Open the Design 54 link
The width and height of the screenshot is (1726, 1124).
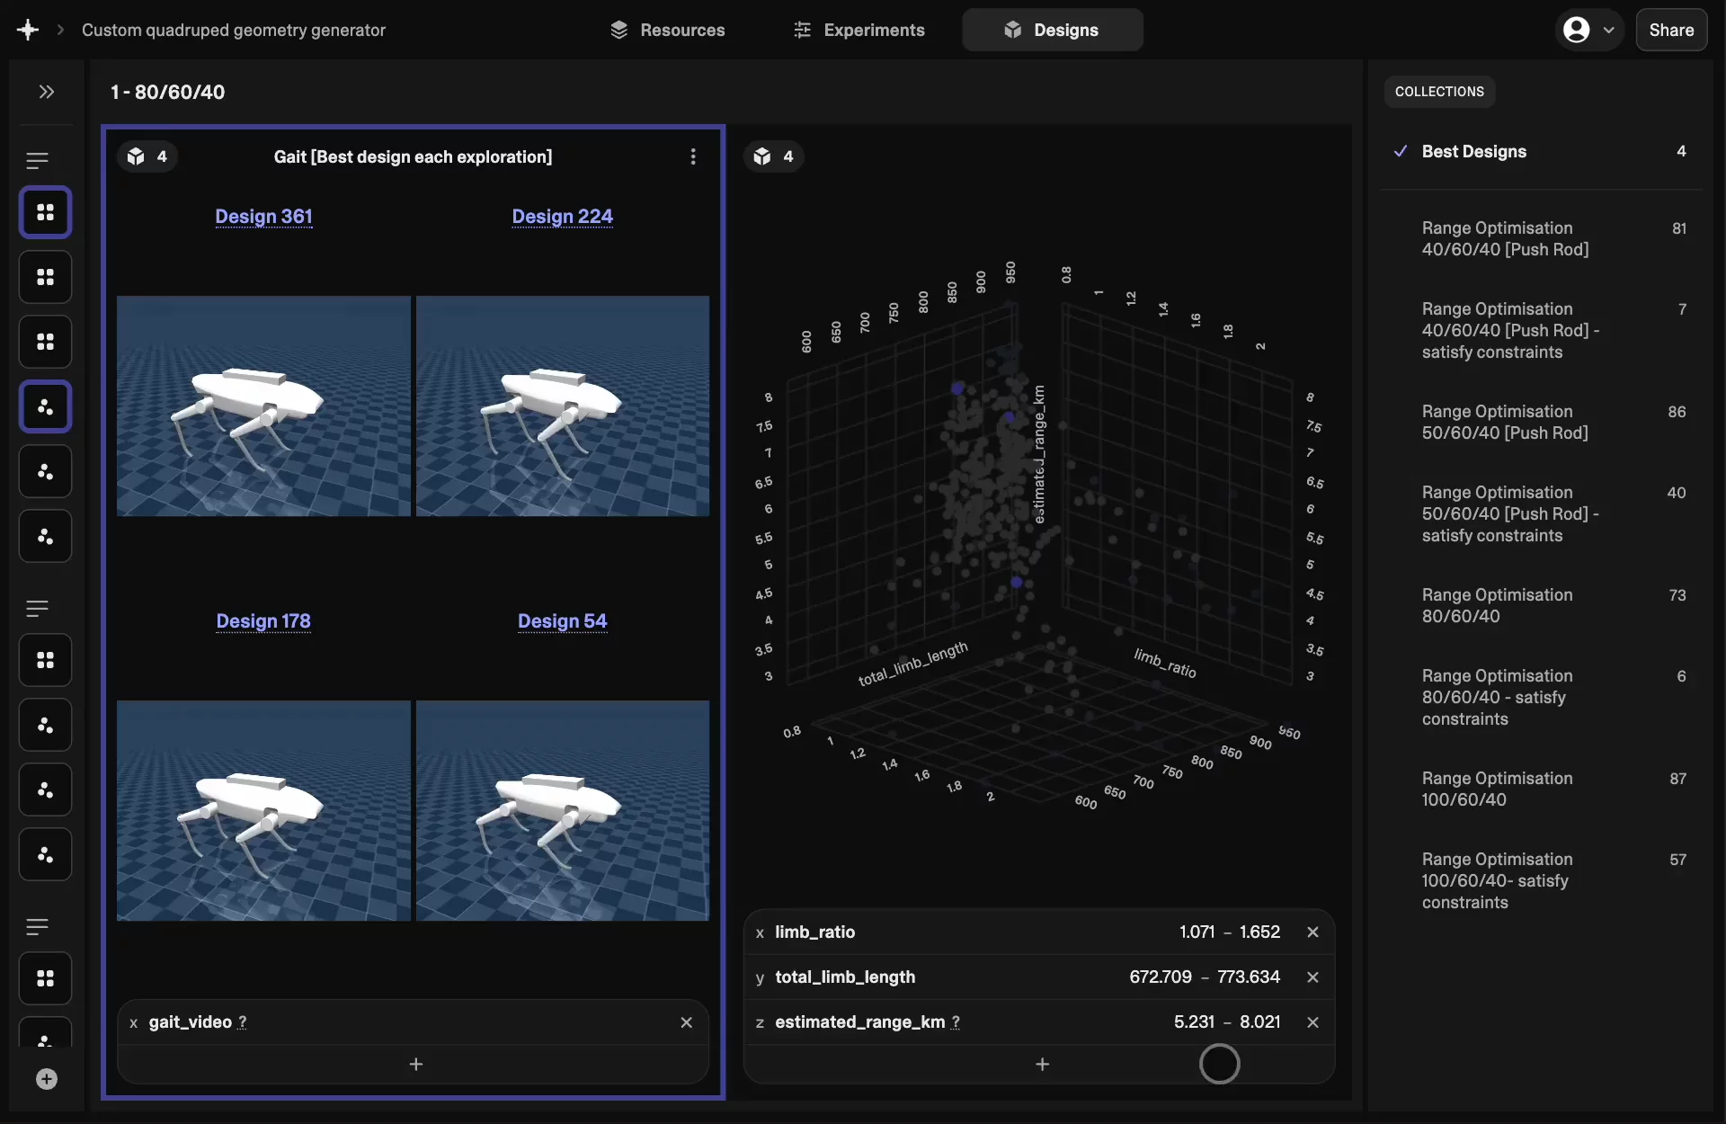tap(562, 621)
